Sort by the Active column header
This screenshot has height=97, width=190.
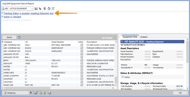click(x=82, y=42)
